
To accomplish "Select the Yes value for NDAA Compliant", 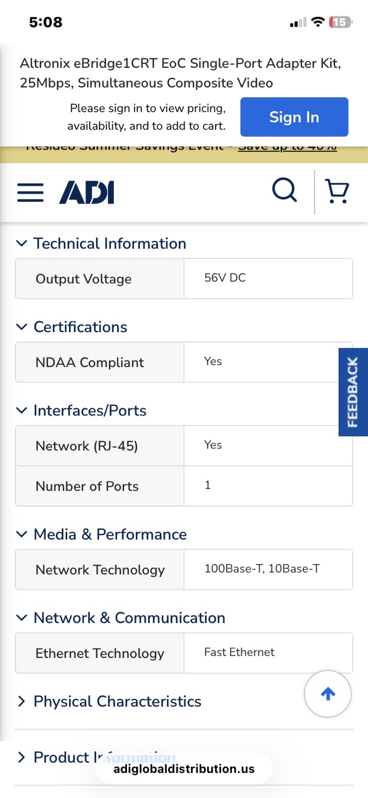I will click(213, 361).
